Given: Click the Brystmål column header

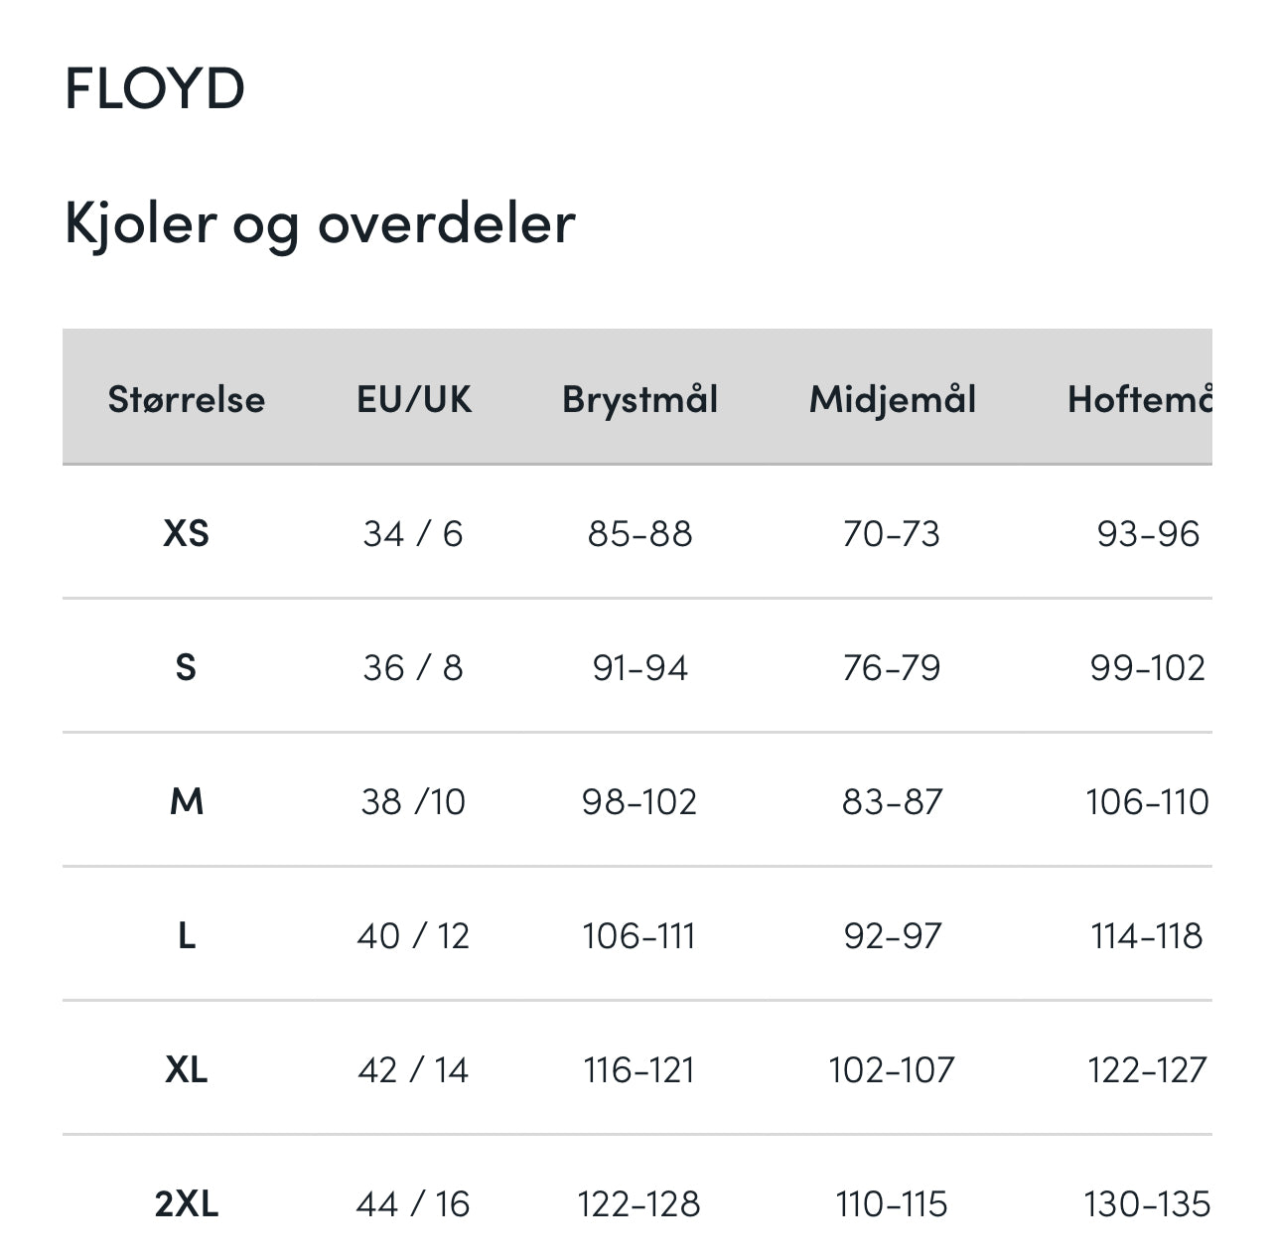Looking at the screenshot, I should coord(639,399).
